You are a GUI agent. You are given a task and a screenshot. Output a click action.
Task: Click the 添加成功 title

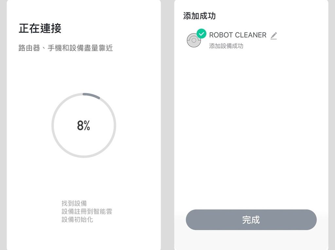199,16
